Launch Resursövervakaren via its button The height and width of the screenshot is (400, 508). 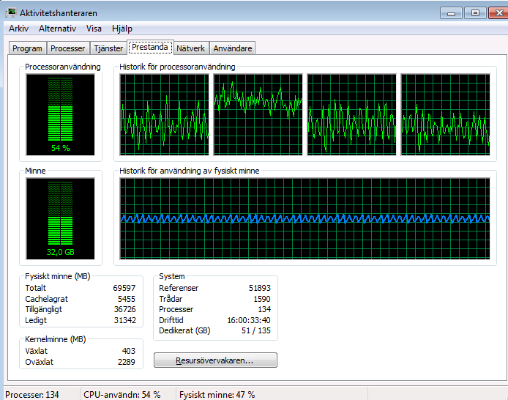tap(215, 360)
